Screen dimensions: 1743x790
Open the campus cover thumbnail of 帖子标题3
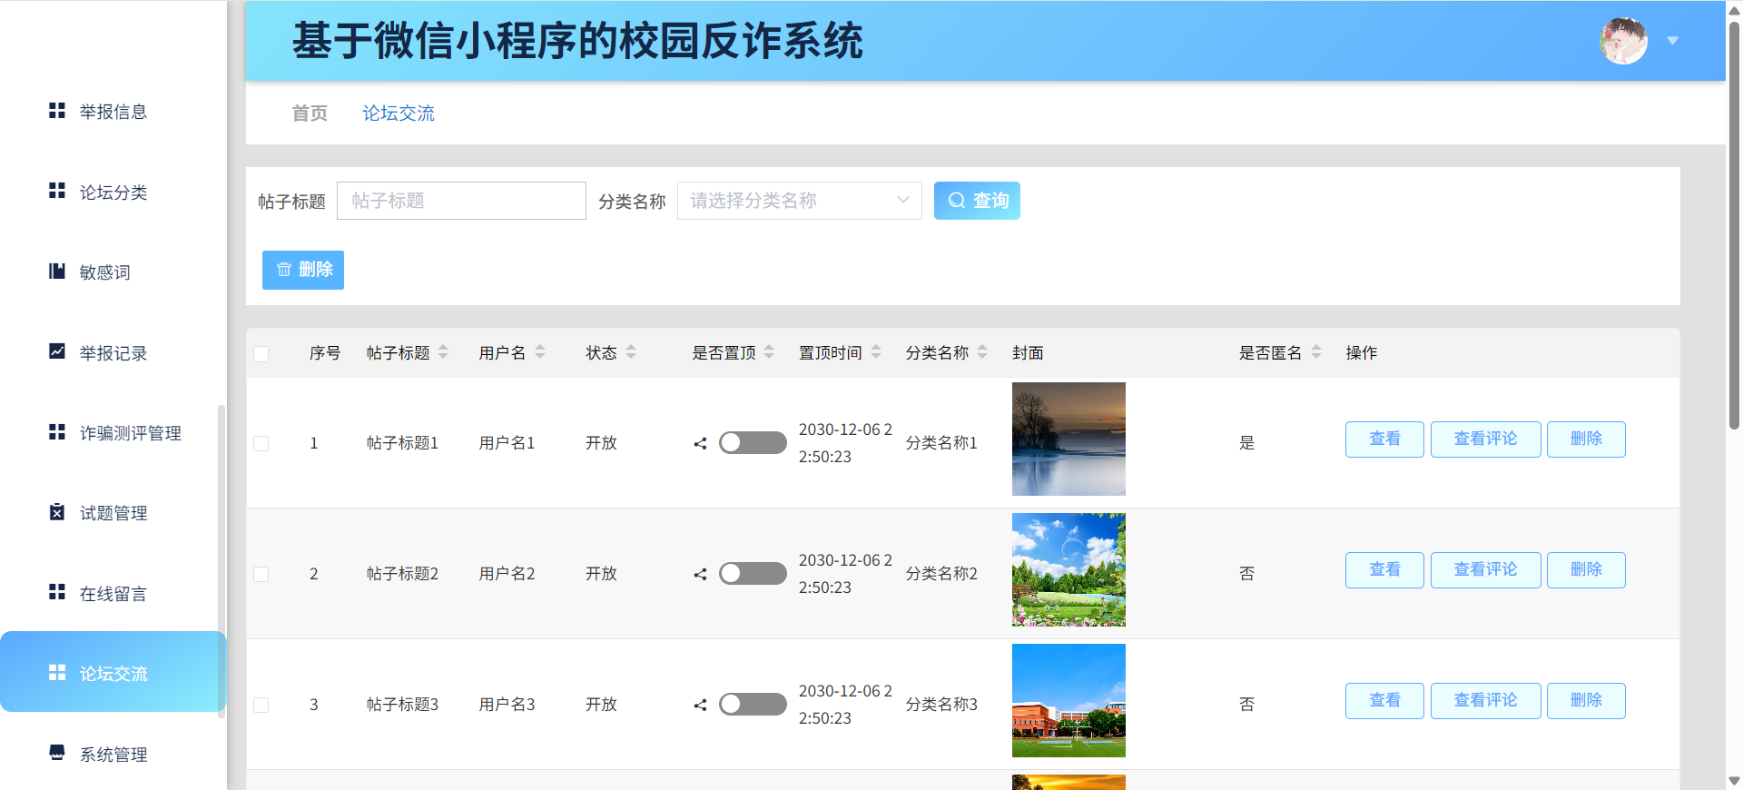[x=1068, y=700]
